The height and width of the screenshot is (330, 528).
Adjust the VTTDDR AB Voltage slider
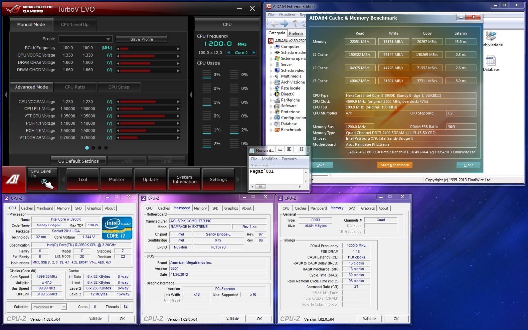coord(148,138)
